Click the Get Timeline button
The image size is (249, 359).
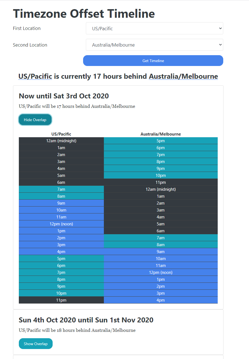click(153, 61)
